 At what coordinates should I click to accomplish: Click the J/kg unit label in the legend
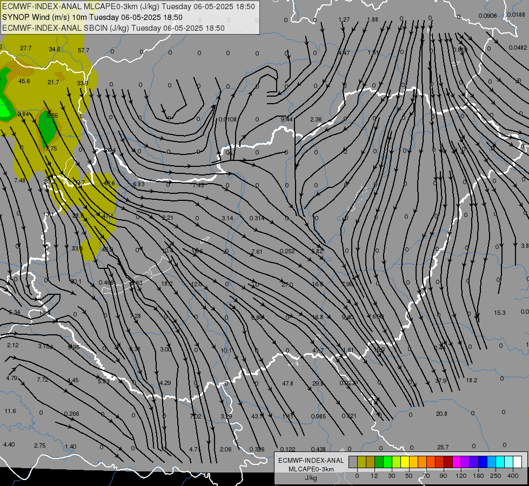coord(311,478)
